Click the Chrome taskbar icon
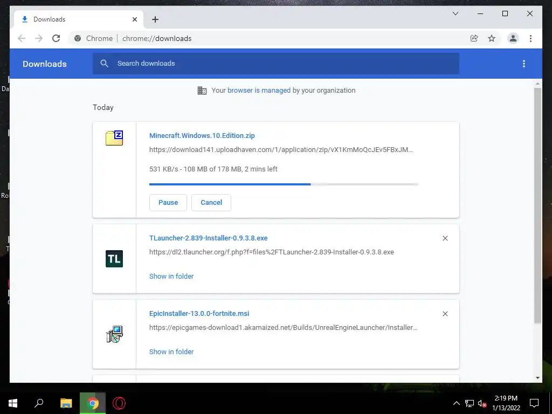The image size is (552, 414). pyautogui.click(x=93, y=403)
